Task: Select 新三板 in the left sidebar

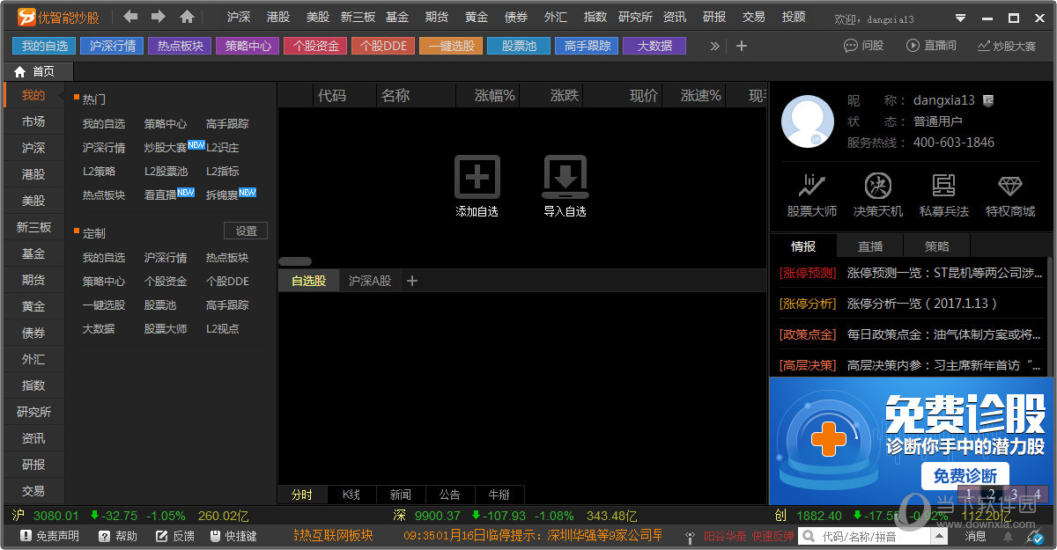Action: point(33,227)
